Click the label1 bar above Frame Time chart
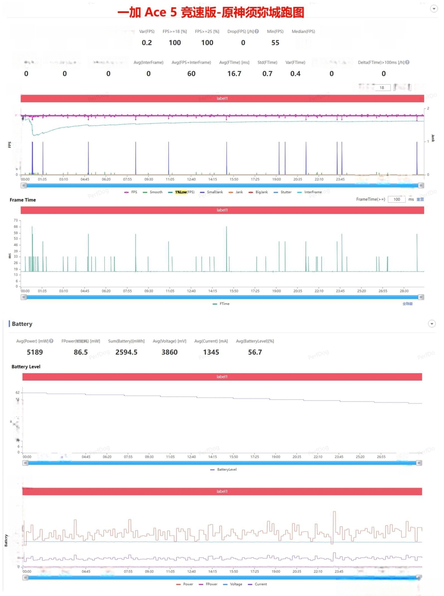Screen dimensions: 444x596 point(222,210)
